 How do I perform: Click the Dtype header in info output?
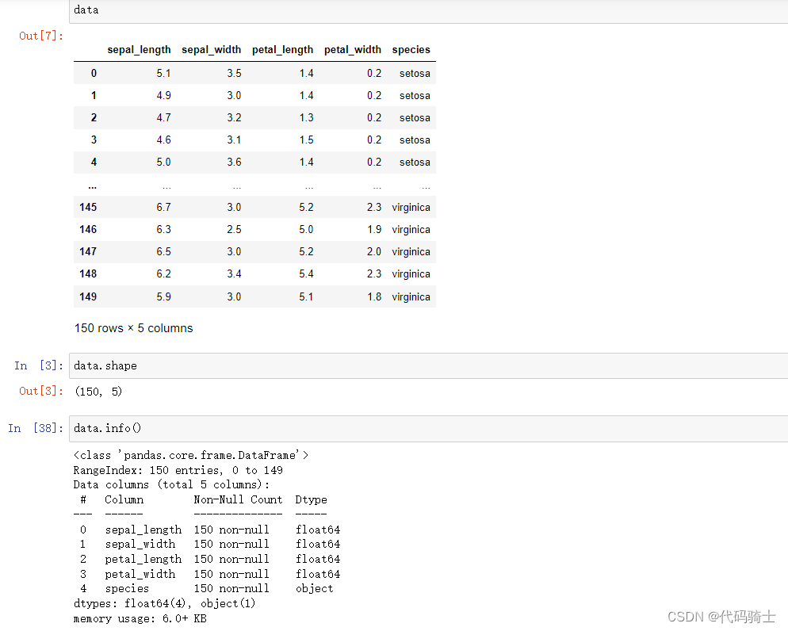311,500
